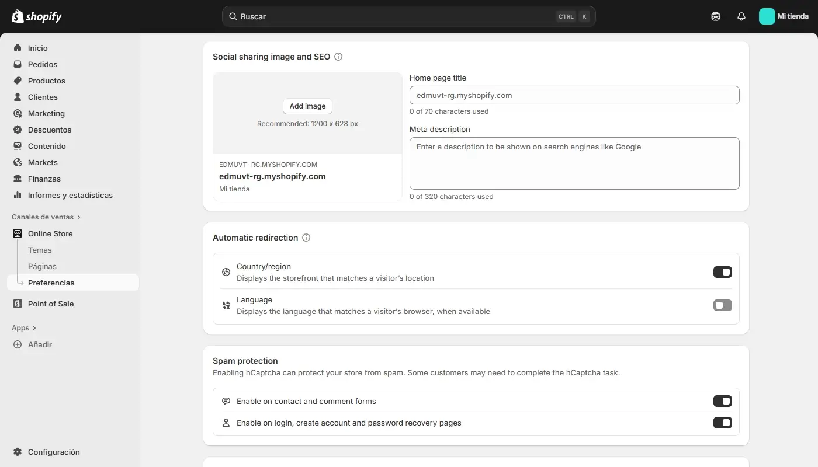This screenshot has width=818, height=467.
Task: Open the Mi tienda account menu
Action: [x=784, y=16]
